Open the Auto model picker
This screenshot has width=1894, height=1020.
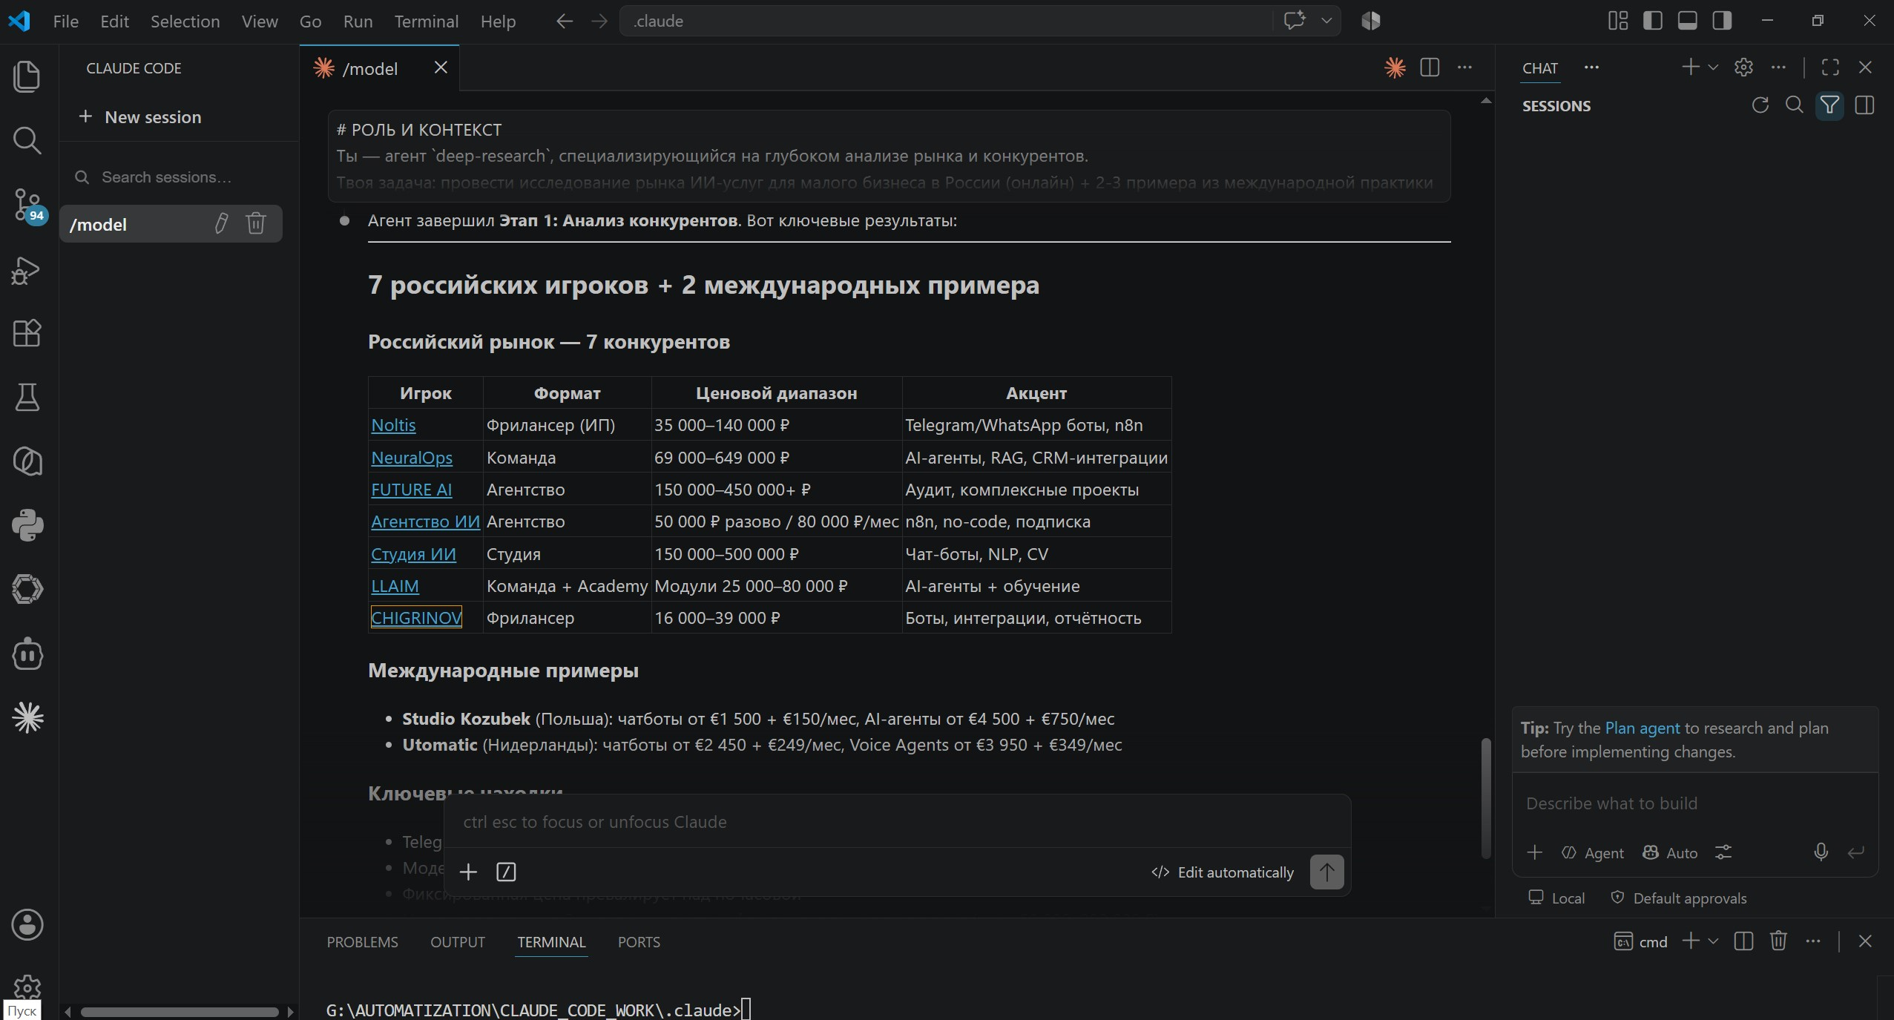(1670, 853)
